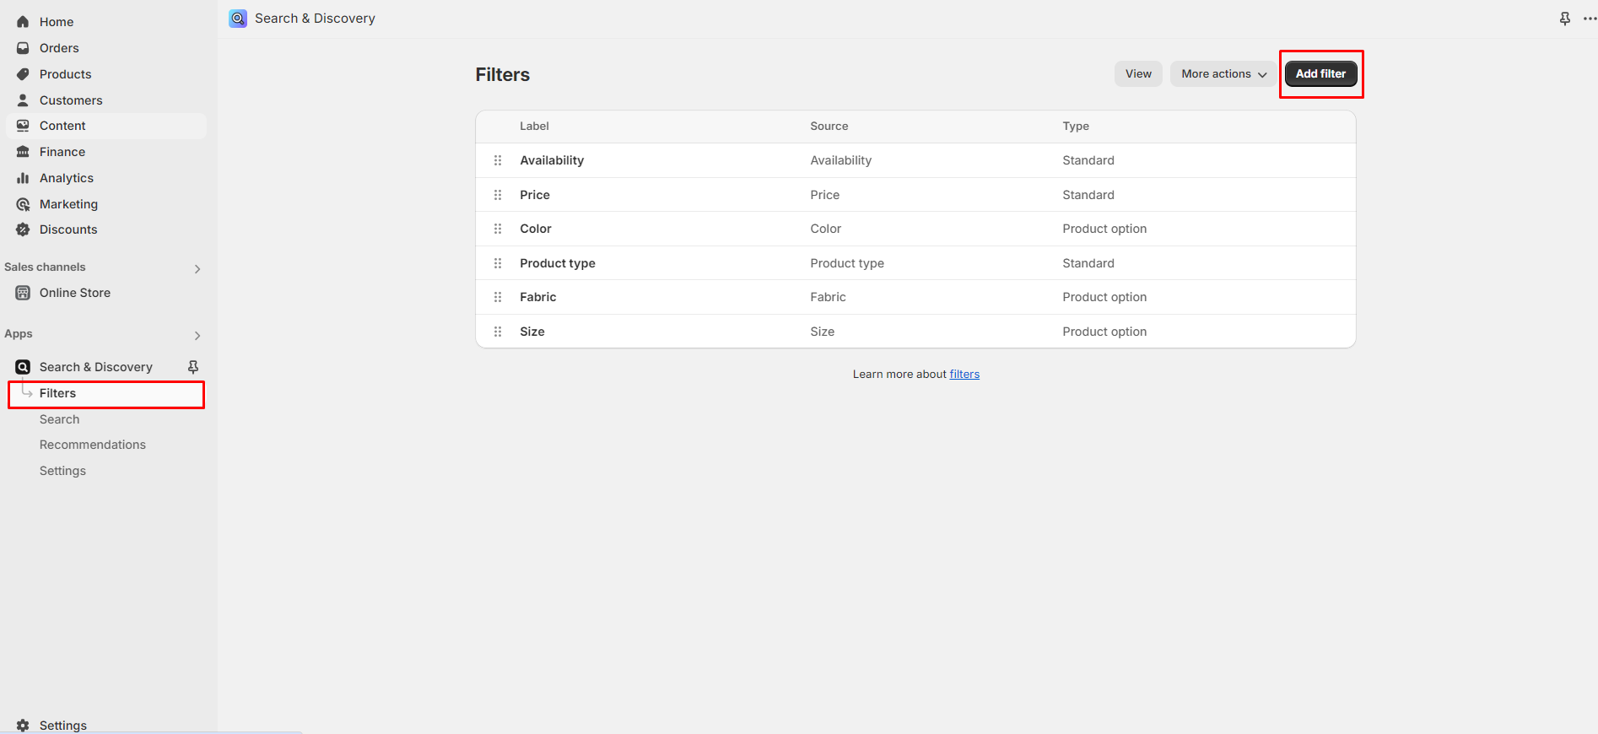Expand the Apps section chevron
The image size is (1598, 734).
point(197,336)
